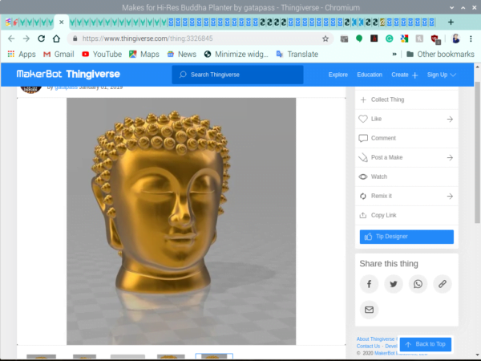
Task: Share on Facebook icon
Action: coord(369,284)
